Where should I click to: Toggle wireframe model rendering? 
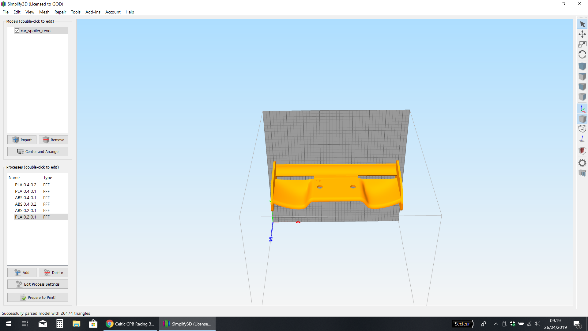[x=582, y=129]
